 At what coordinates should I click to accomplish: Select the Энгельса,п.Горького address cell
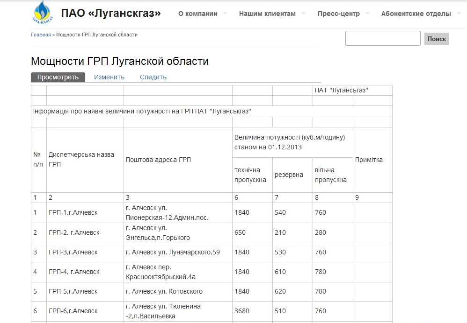178,232
